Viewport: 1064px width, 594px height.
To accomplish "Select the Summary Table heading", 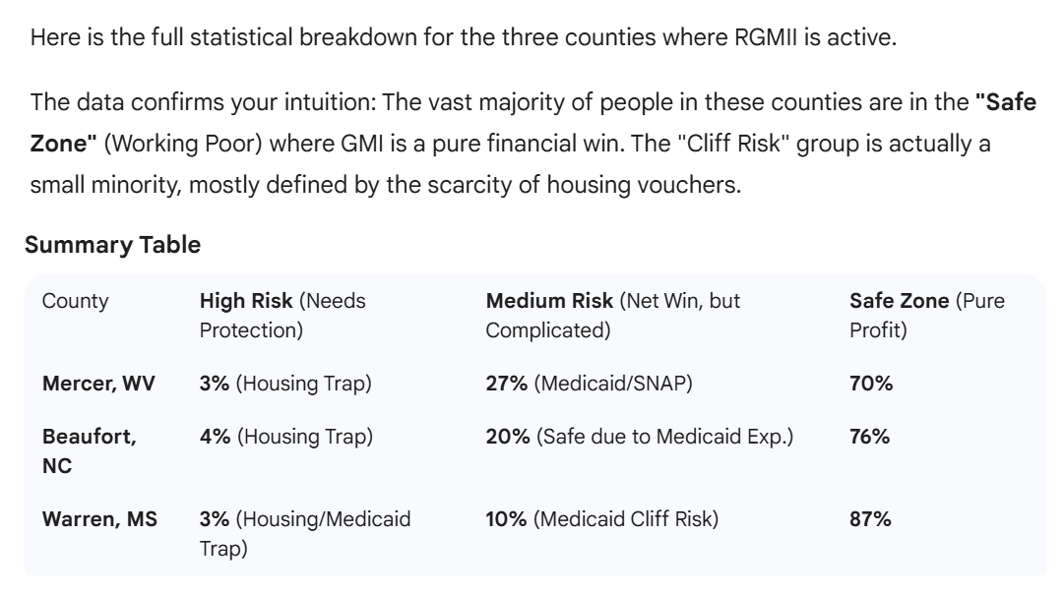I will (112, 245).
